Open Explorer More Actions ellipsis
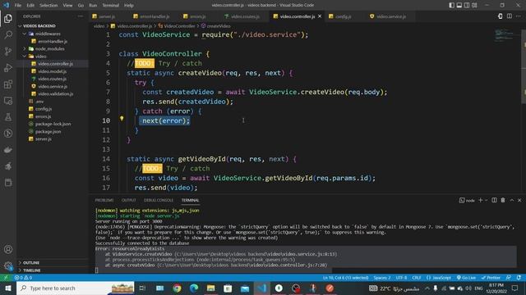 tap(81, 16)
